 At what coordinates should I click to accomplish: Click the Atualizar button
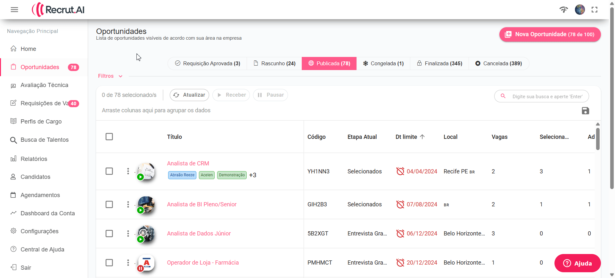coord(189,95)
